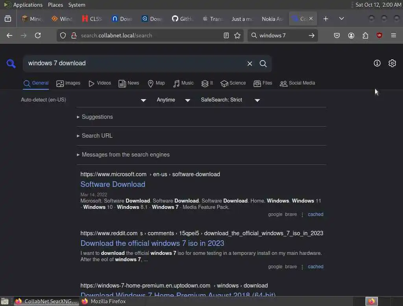This screenshot has width=403, height=306.
Task: Select the It search category
Action: [207, 83]
